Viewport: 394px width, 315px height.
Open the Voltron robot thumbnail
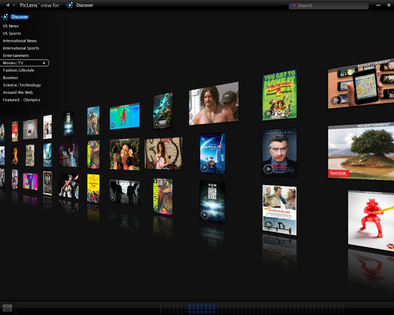click(x=68, y=186)
